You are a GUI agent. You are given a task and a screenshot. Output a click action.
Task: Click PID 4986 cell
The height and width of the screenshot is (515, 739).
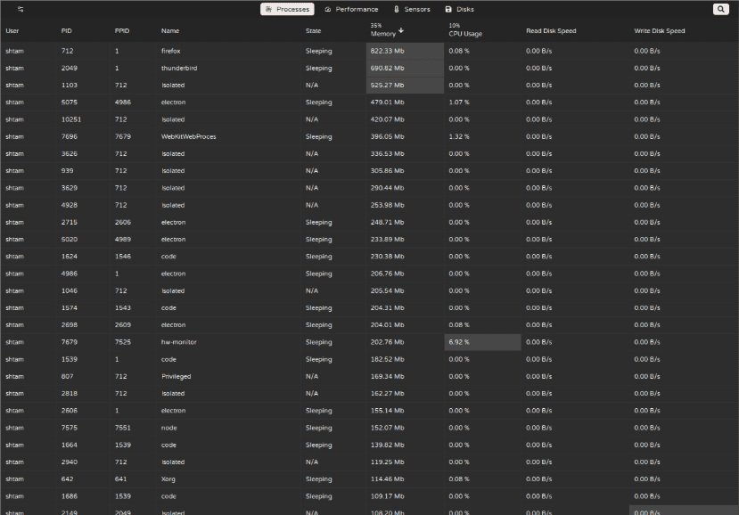(70, 274)
